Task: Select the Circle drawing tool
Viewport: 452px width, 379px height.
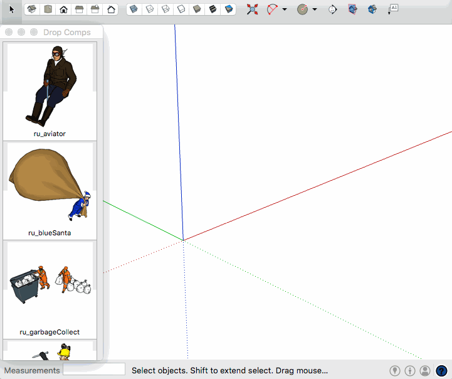Action: point(302,9)
